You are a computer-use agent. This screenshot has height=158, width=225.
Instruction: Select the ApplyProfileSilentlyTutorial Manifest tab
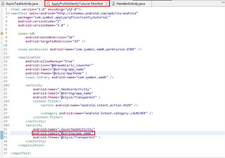tap(77, 3)
